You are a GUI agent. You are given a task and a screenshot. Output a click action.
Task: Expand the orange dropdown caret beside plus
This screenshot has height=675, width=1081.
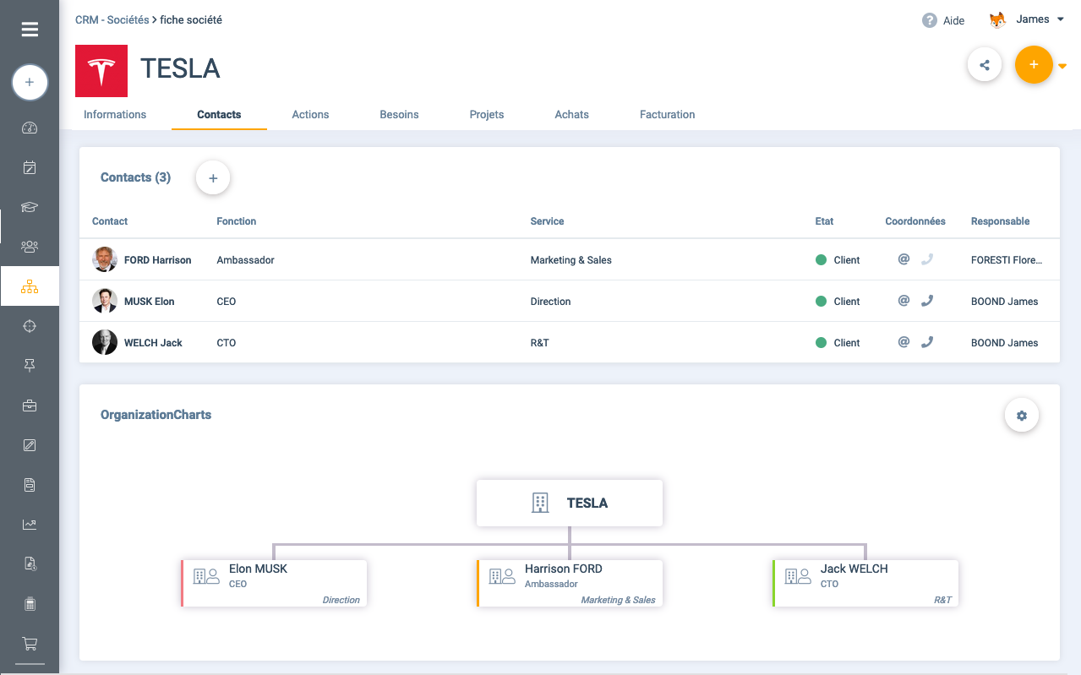coord(1062,66)
